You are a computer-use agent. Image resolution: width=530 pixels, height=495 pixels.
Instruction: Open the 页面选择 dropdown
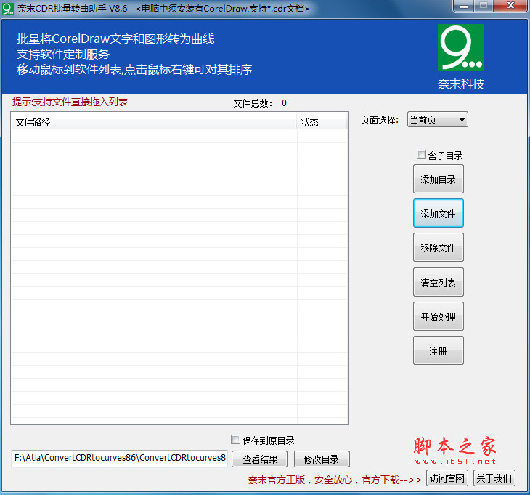(x=437, y=120)
